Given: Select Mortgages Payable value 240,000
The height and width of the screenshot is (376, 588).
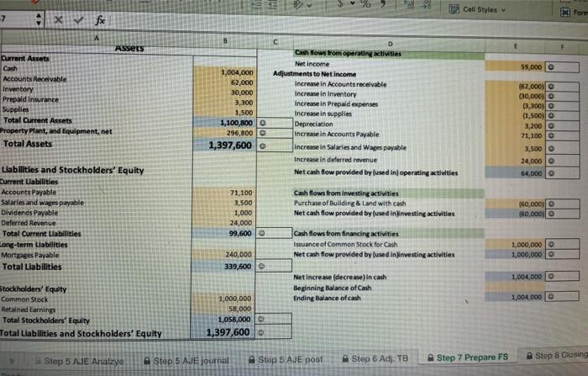Looking at the screenshot, I should tap(224, 255).
